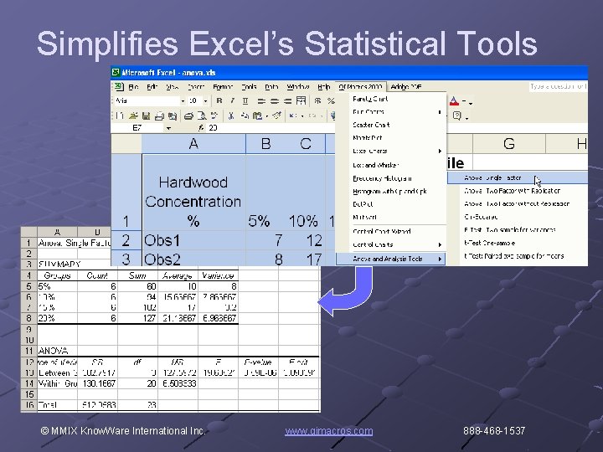The height and width of the screenshot is (452, 603).
Task: Expand the Excel Charts submenu
Action: [x=440, y=151]
